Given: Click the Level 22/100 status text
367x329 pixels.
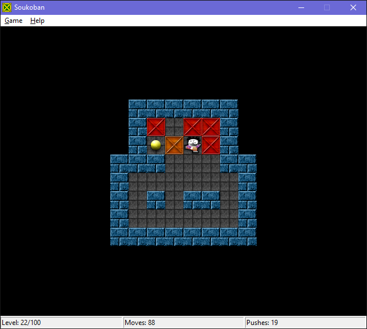Looking at the screenshot, I should tap(21, 323).
